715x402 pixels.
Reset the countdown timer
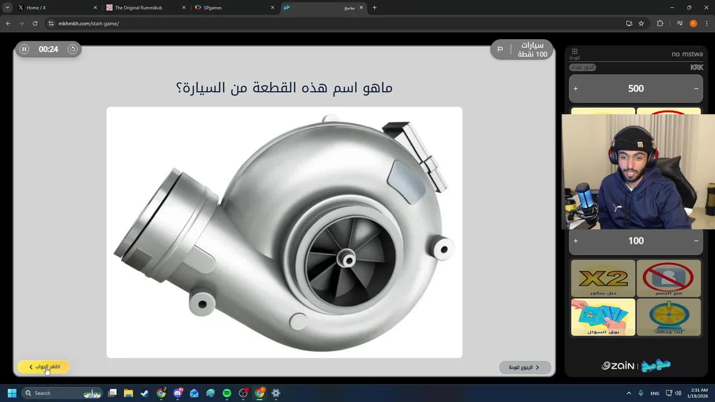click(72, 49)
